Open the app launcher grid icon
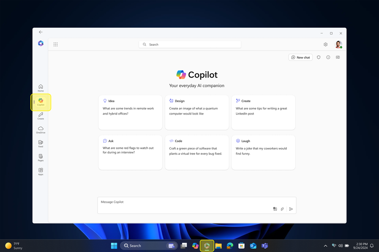The image size is (379, 252). click(x=55, y=44)
